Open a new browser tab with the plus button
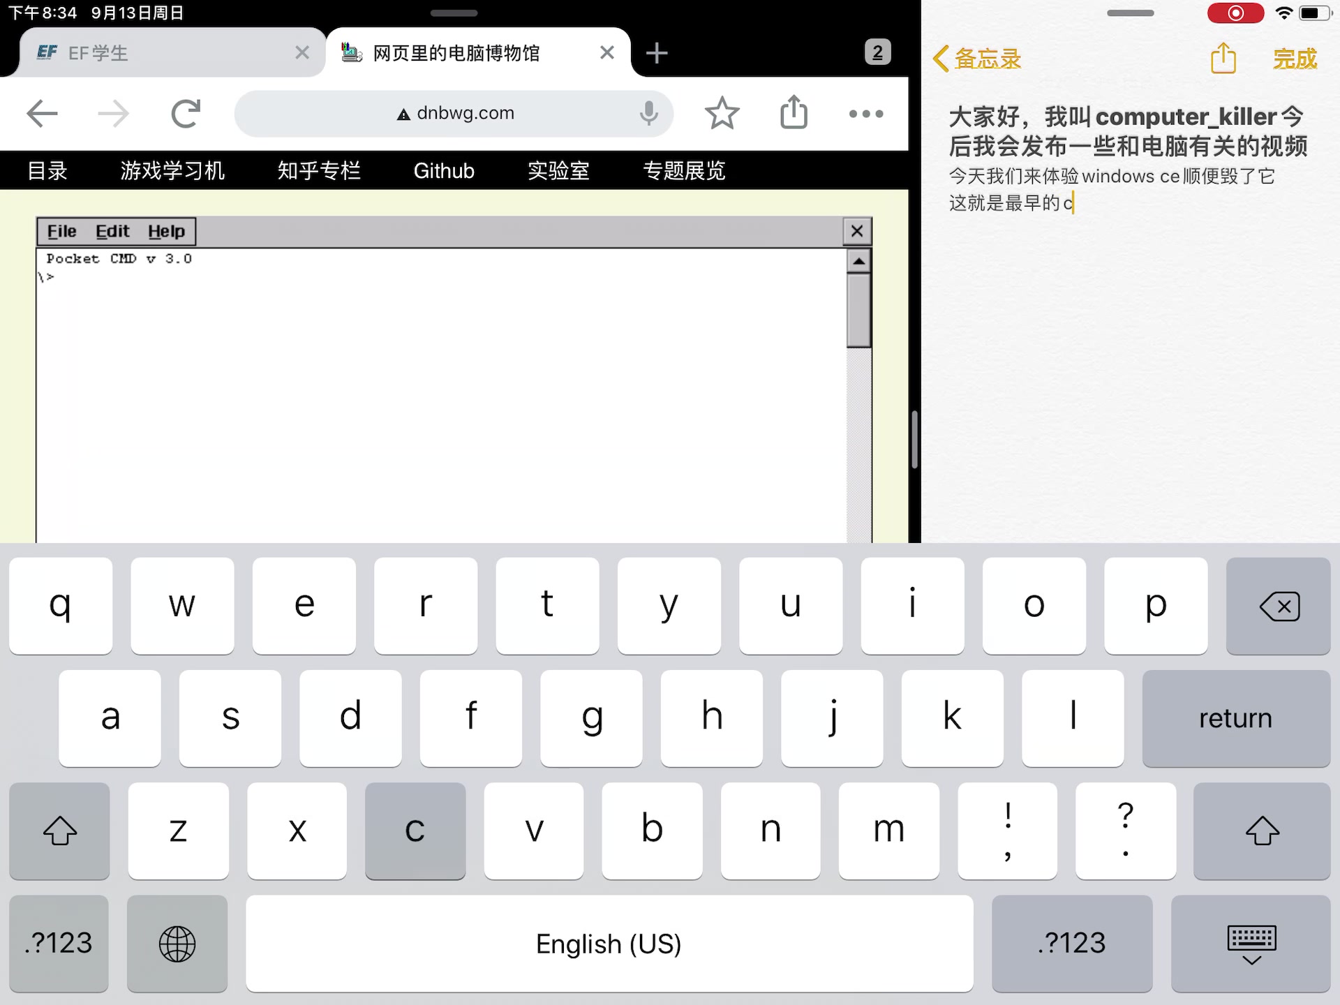 (x=656, y=52)
